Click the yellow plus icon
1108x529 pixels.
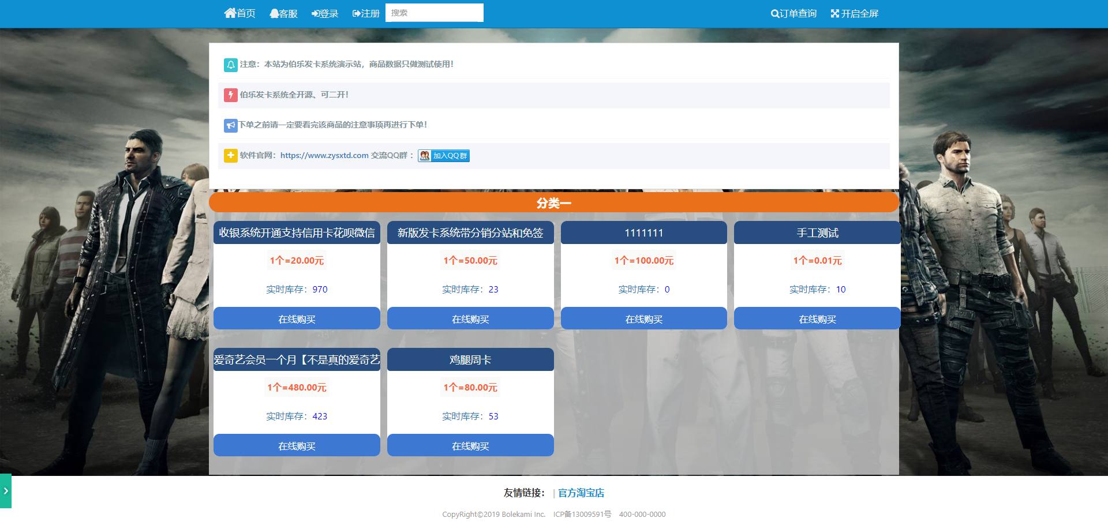pos(230,156)
